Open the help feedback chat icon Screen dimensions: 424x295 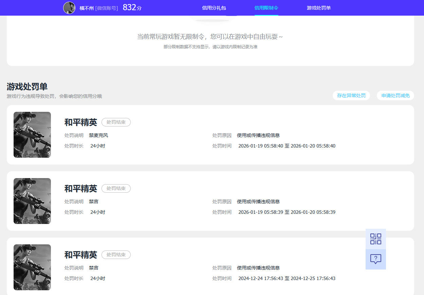pyautogui.click(x=376, y=259)
